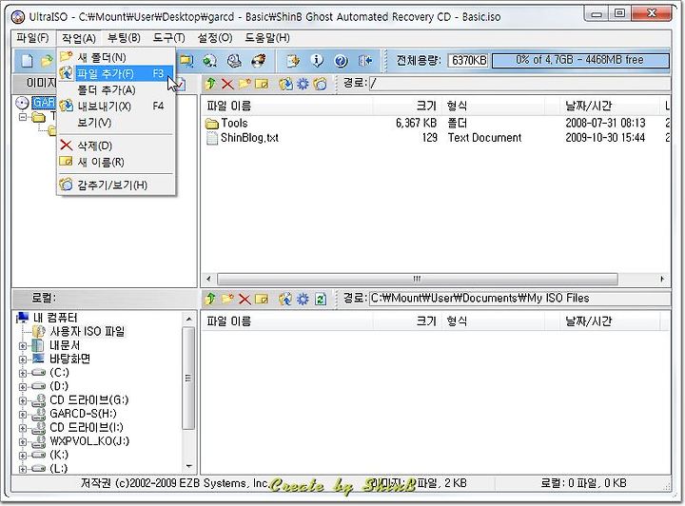Expand the (C:) drive node
Screen dimensions: 685x506
(23, 373)
